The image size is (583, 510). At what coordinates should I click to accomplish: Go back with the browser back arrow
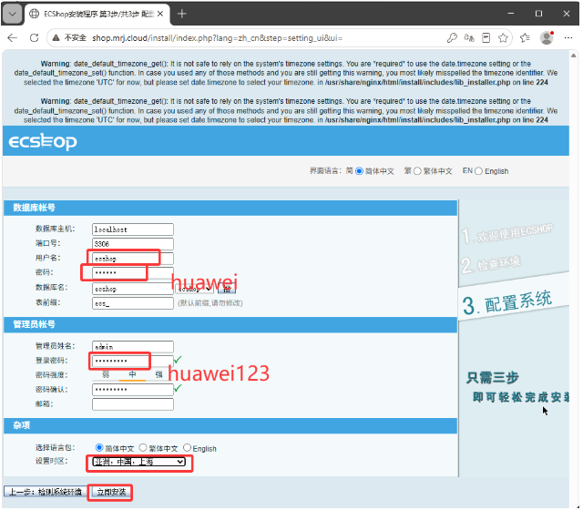(12, 38)
